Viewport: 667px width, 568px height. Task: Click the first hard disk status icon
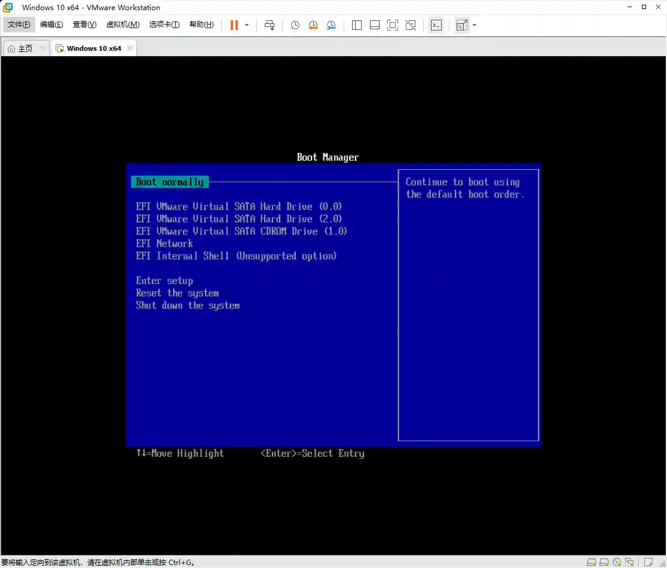point(592,562)
